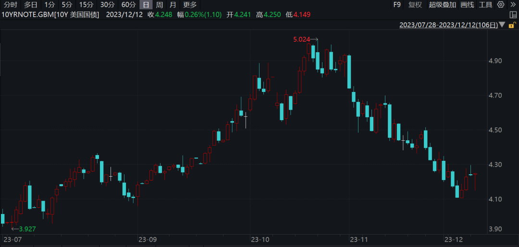519x247 pixels.
Task: Click the F9 button
Action: click(x=397, y=5)
